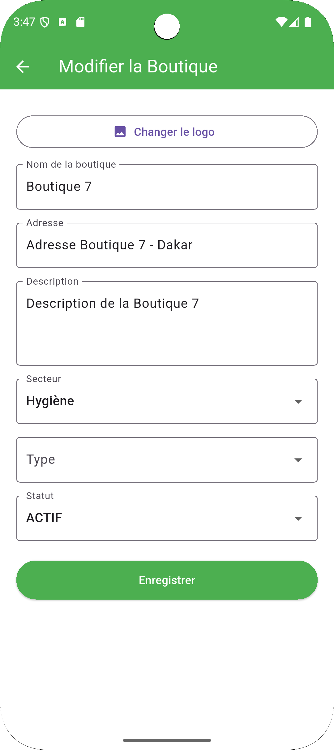
Task: Select the Hygiène sector value
Action: [x=50, y=401]
